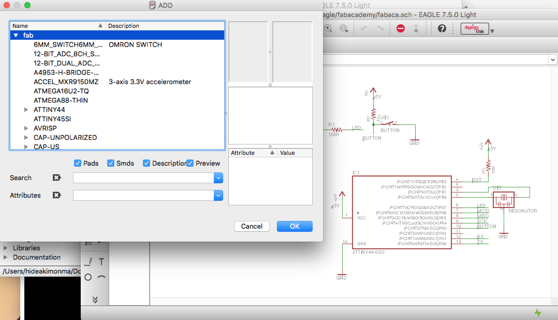
Task: Open help with the question mark icon
Action: tap(442, 28)
